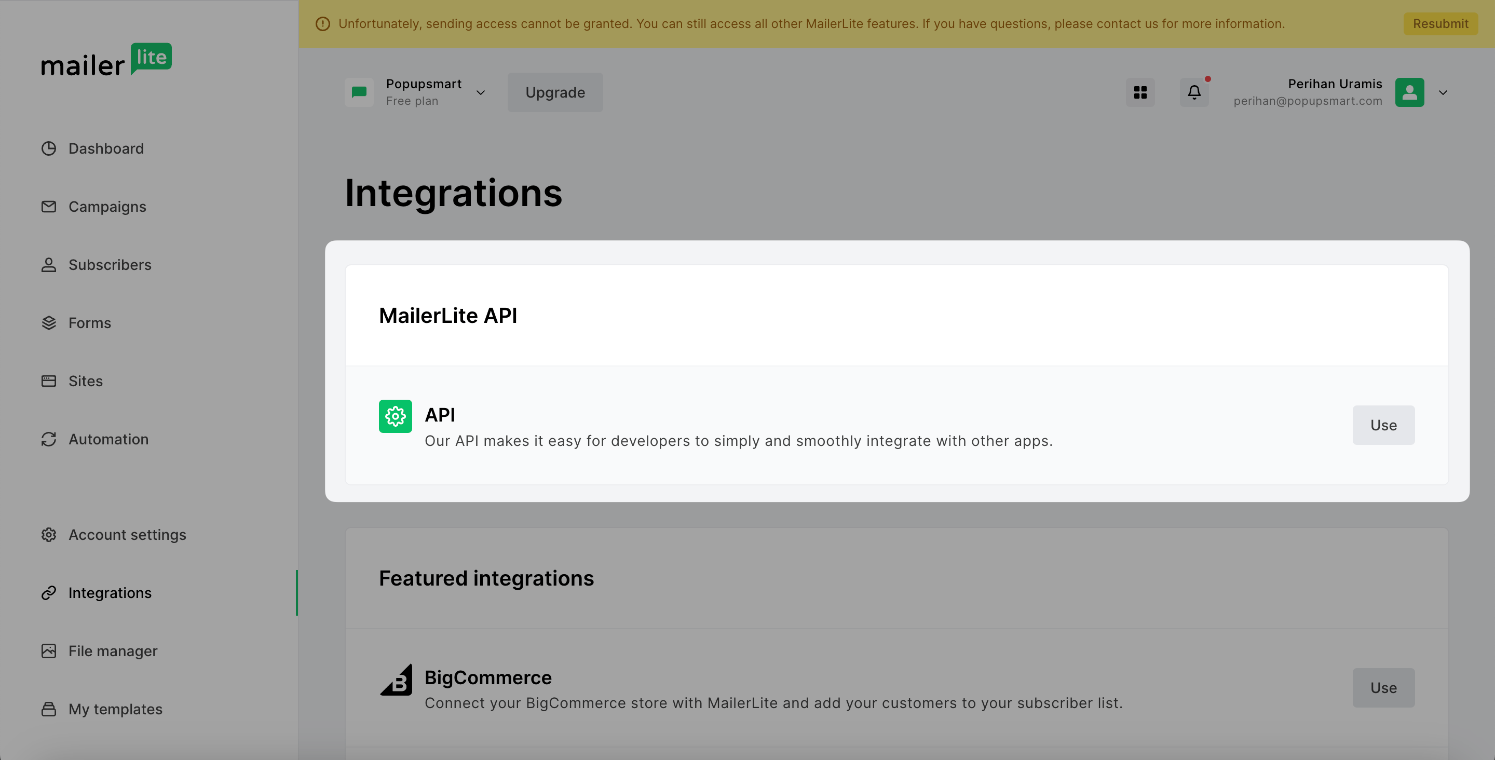Select the Account settings menu item

click(x=127, y=535)
